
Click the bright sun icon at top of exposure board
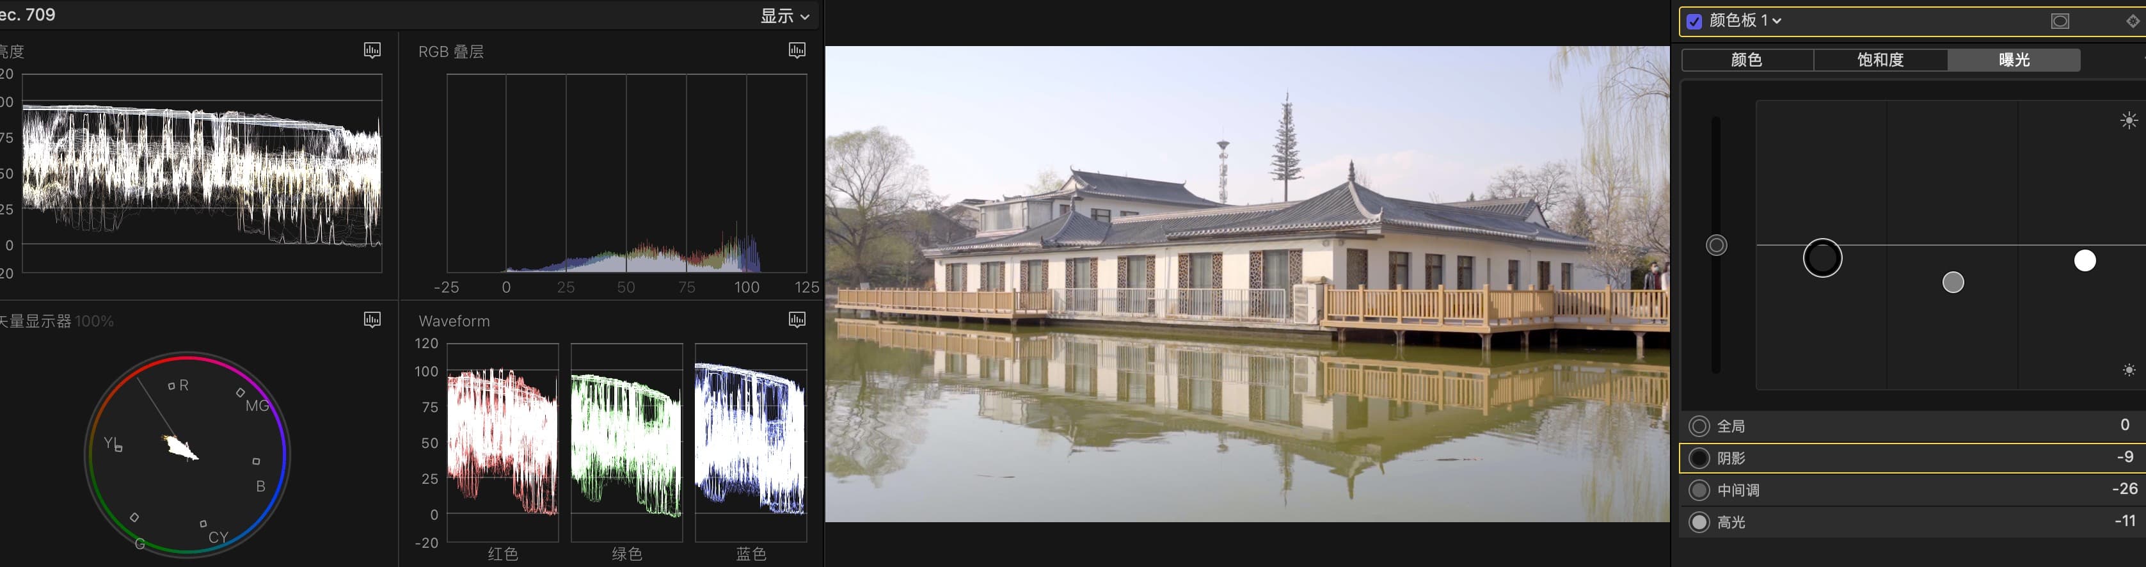(x=2129, y=121)
